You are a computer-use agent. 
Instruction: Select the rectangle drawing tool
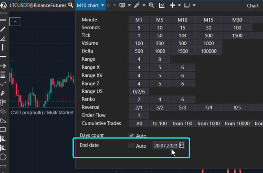(x=3, y=129)
